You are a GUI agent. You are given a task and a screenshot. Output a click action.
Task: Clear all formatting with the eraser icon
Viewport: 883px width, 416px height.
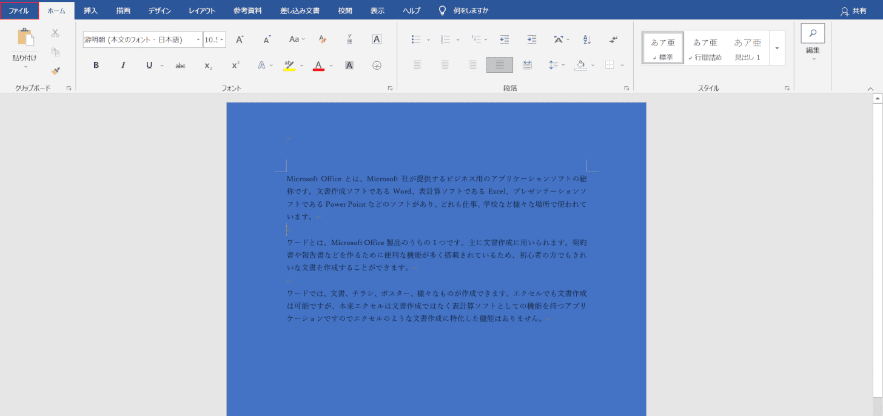(323, 39)
